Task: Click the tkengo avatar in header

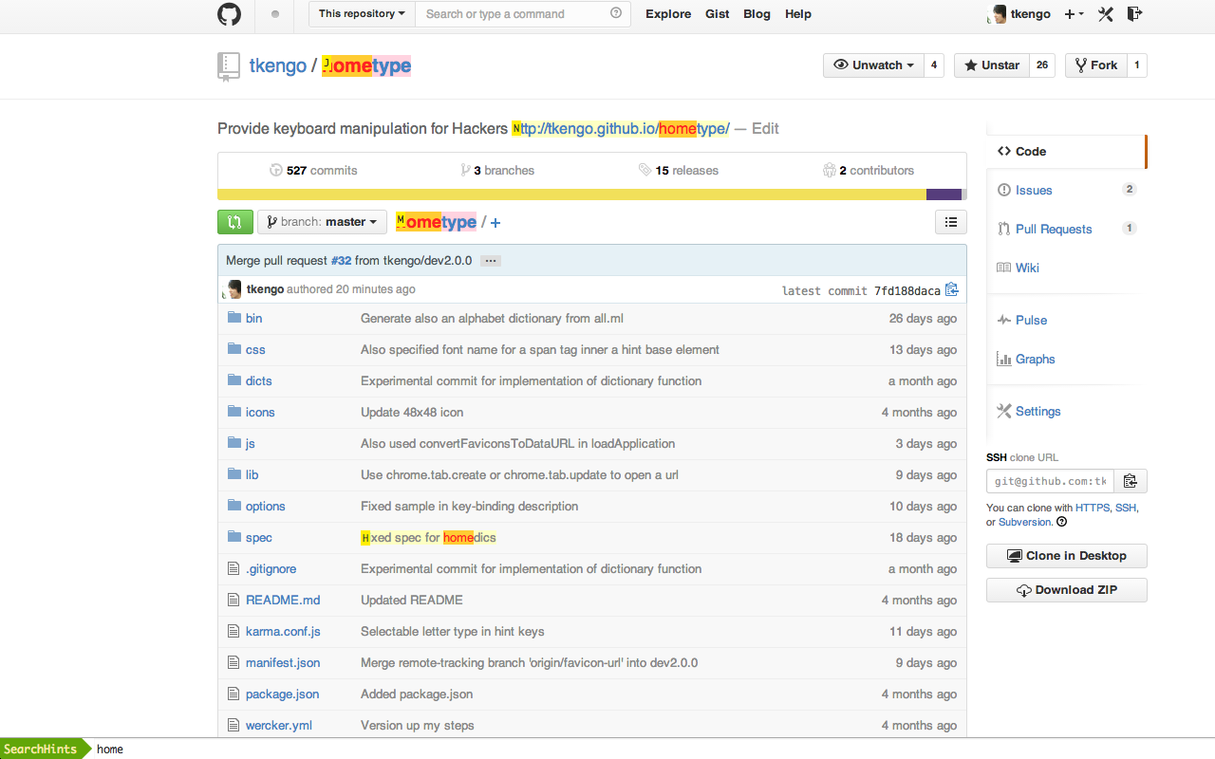Action: (x=999, y=14)
